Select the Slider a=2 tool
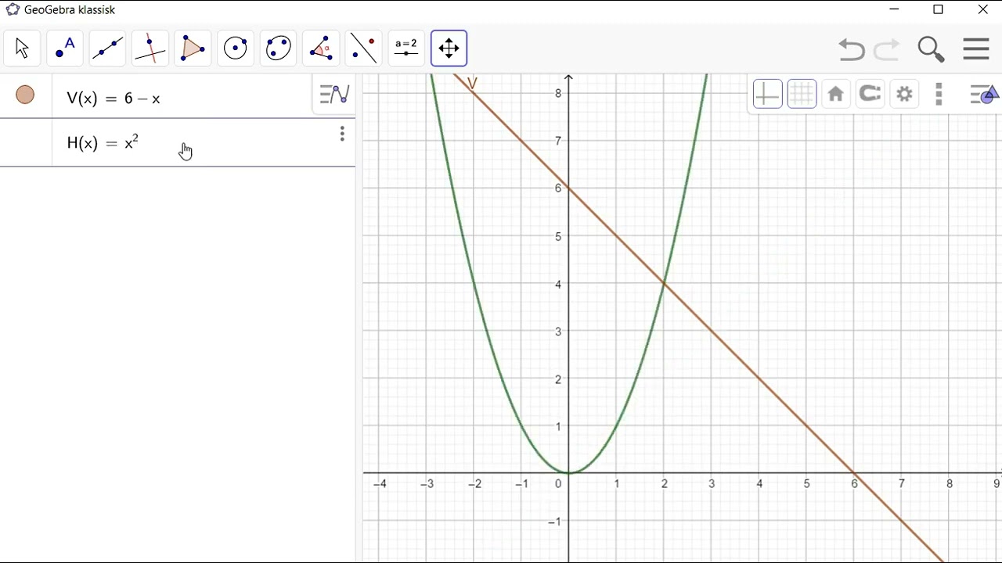 point(406,48)
